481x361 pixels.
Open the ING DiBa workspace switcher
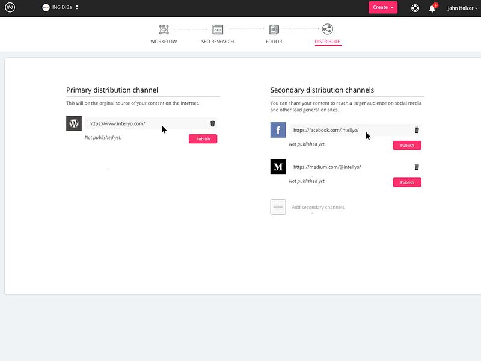pos(61,7)
